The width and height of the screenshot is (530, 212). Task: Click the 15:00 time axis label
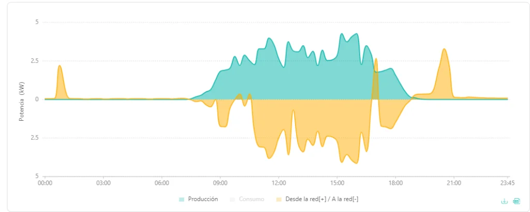coord(337,183)
